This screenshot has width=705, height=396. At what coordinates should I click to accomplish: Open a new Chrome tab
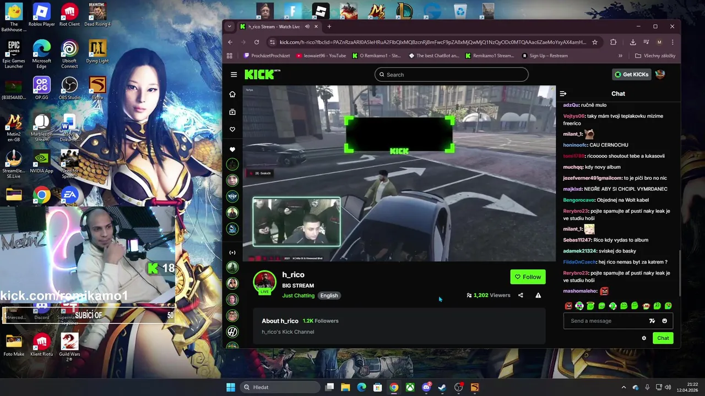point(329,26)
